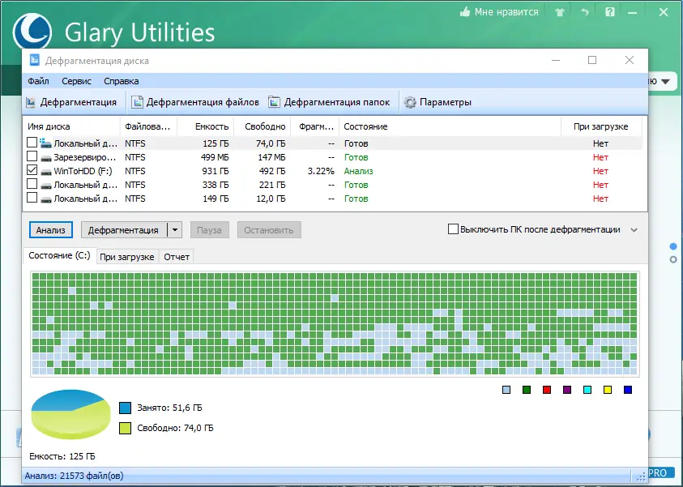This screenshot has height=487, width=683.
Task: Click the Glary Utilities moon logo
Action: pos(32,31)
